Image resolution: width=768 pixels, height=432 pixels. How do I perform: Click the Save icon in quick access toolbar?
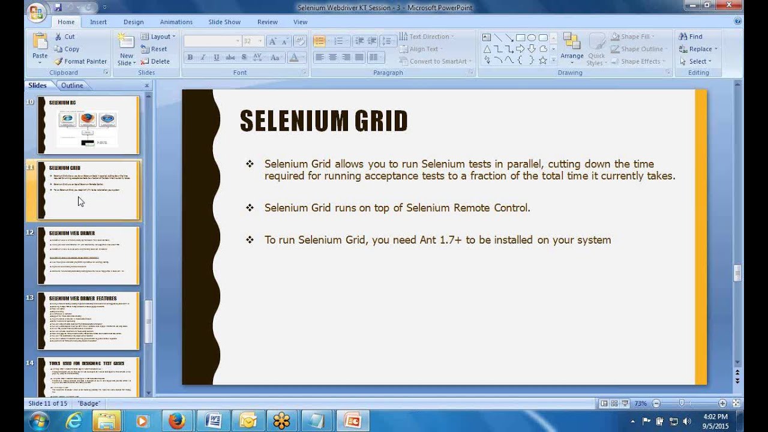[58, 8]
